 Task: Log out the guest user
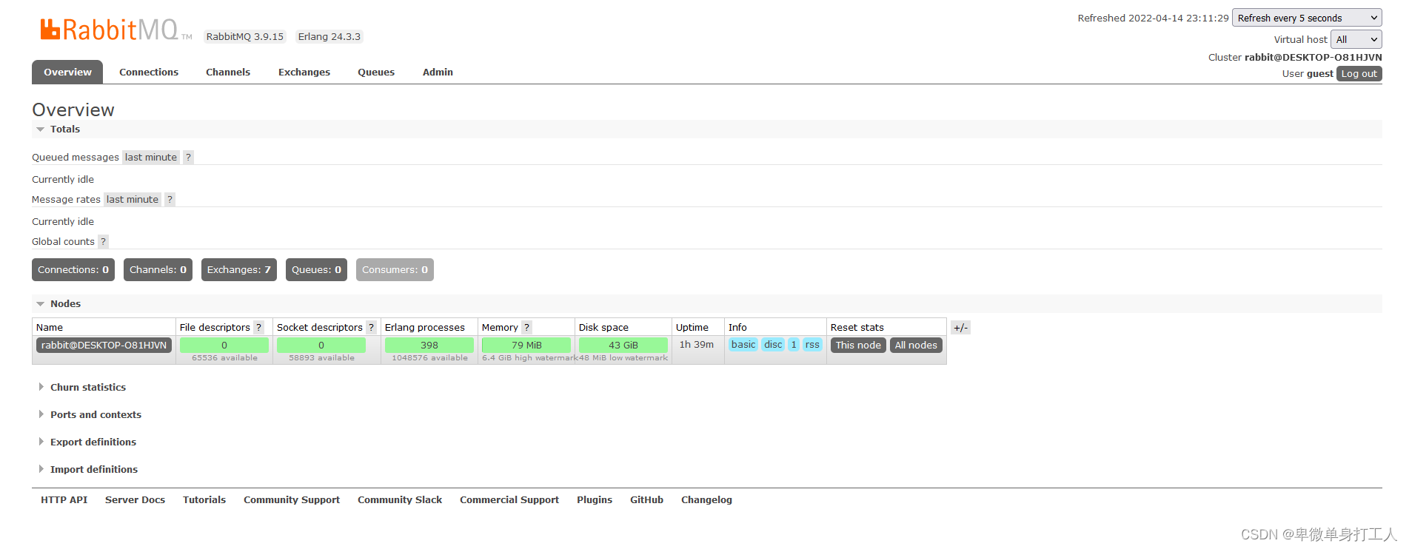(1359, 73)
